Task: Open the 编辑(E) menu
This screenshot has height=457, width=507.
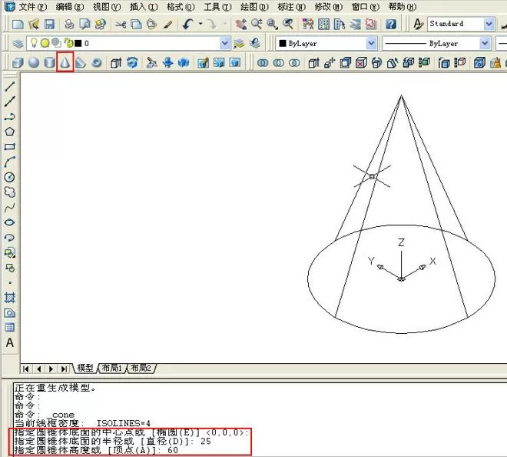Action: [x=69, y=6]
